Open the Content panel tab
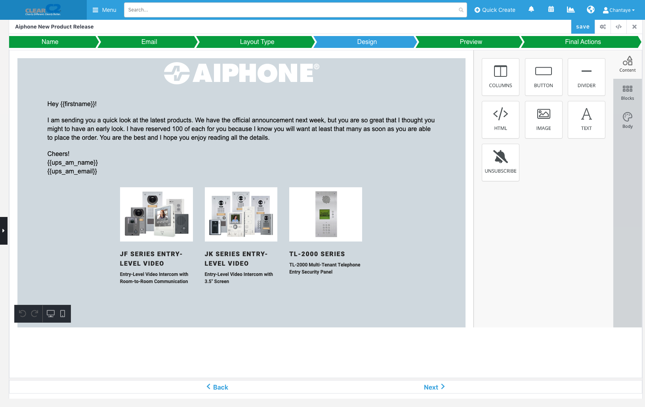Image resolution: width=645 pixels, height=407 pixels. pos(628,64)
